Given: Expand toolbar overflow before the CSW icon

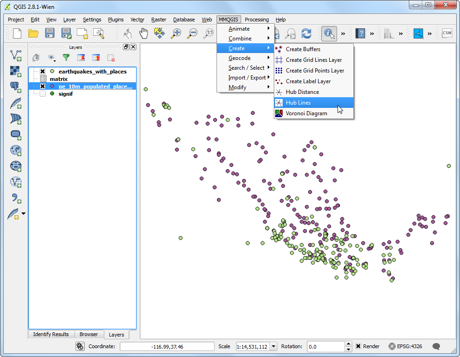Looking at the screenshot, I should (429, 33).
